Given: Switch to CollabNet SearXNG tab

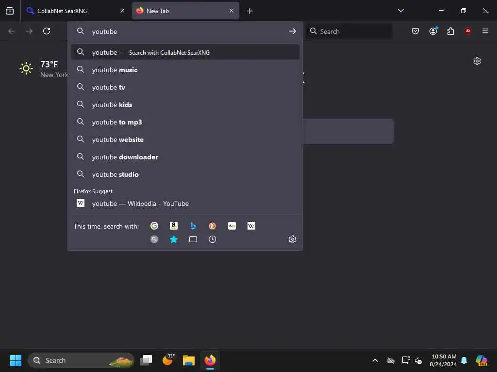Looking at the screenshot, I should point(74,11).
